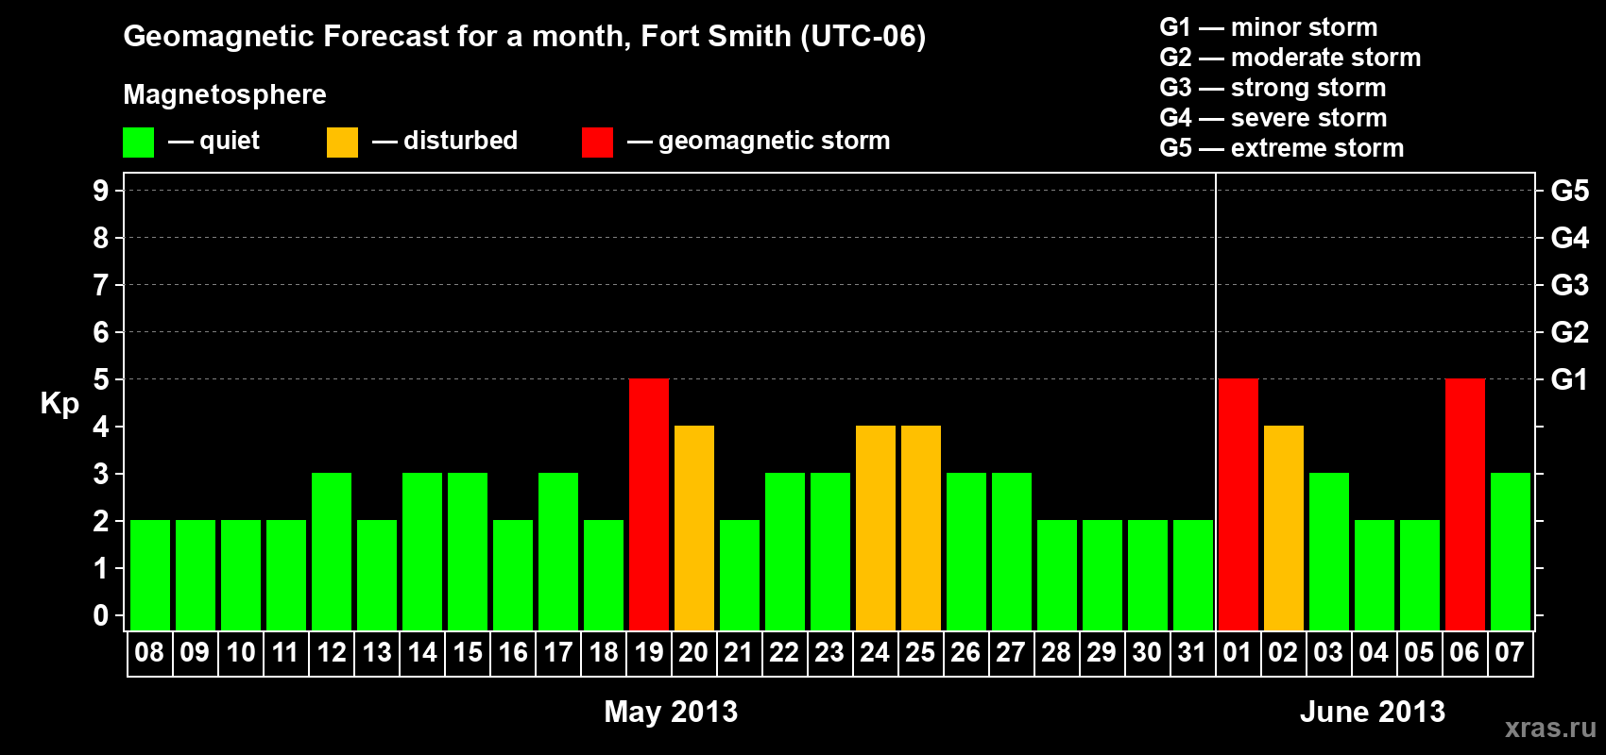Click the red bar for May 19
Viewport: 1606px width, 755px height.
click(x=649, y=504)
